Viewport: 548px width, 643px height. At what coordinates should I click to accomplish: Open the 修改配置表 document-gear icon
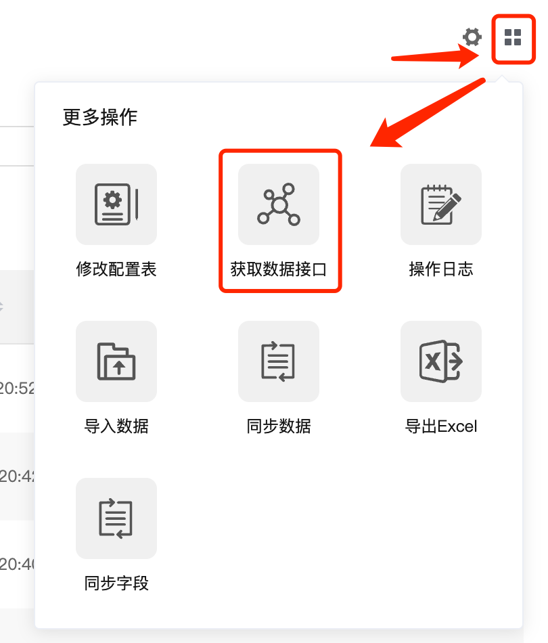116,204
